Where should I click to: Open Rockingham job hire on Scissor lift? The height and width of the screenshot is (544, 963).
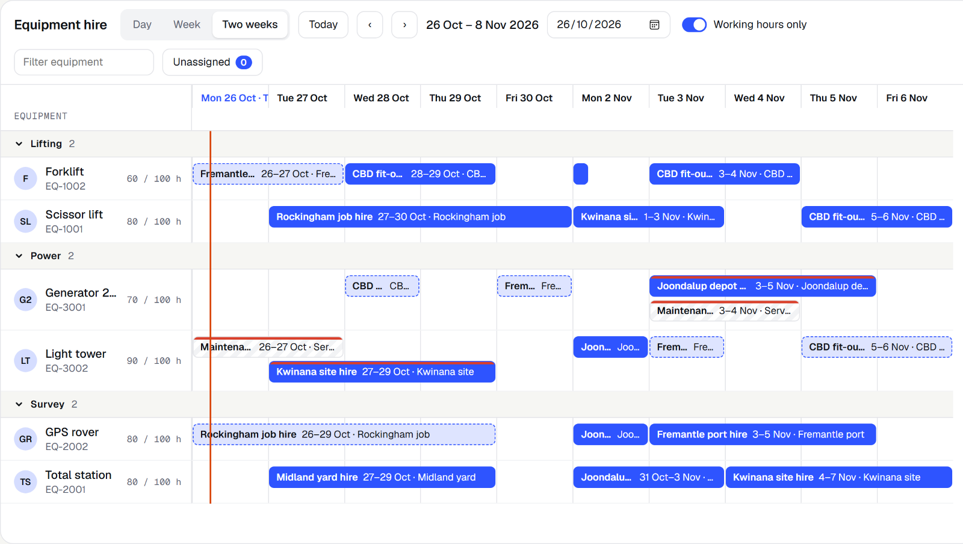click(x=420, y=217)
